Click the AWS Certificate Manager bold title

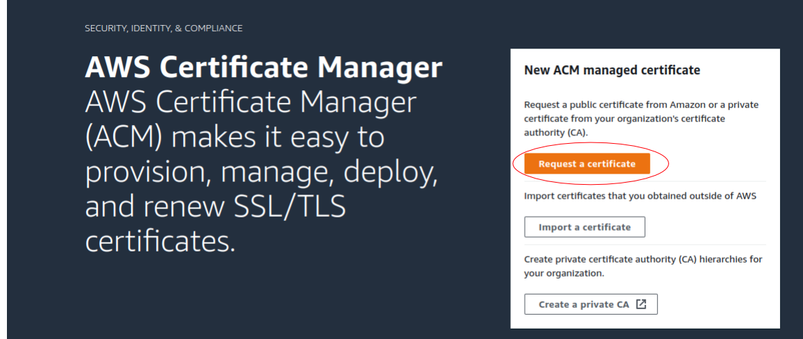pos(263,67)
